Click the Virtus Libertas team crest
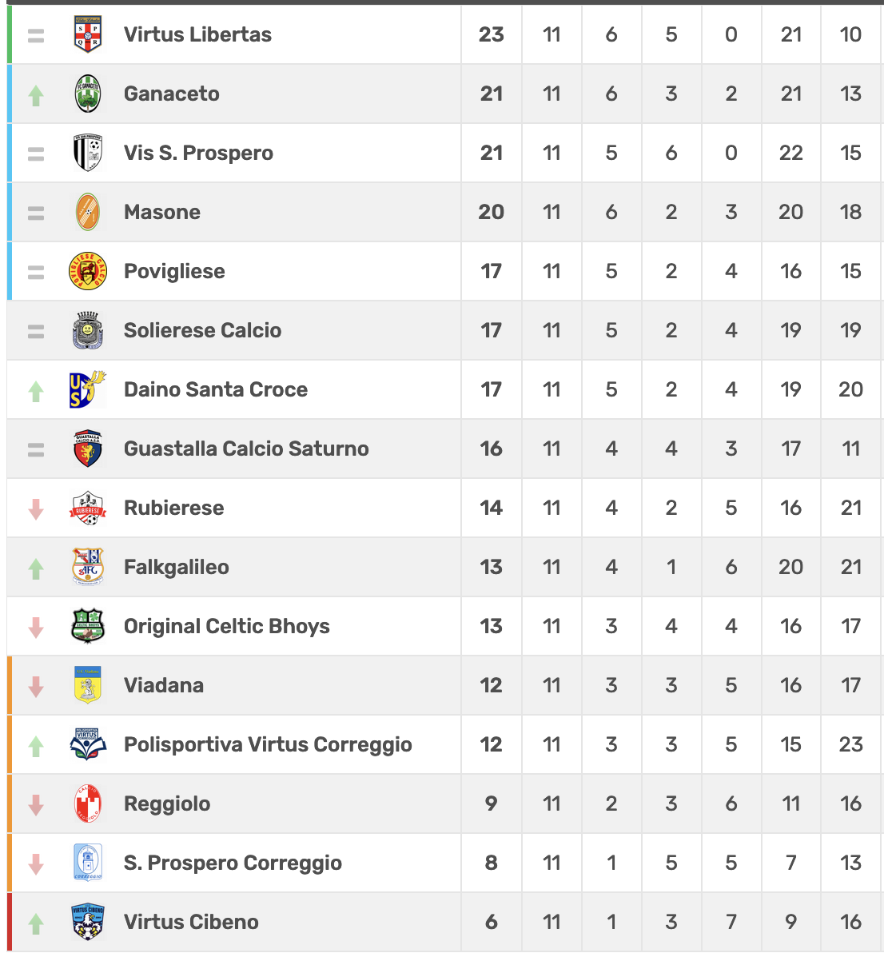Image resolution: width=884 pixels, height=961 pixels. click(x=88, y=34)
